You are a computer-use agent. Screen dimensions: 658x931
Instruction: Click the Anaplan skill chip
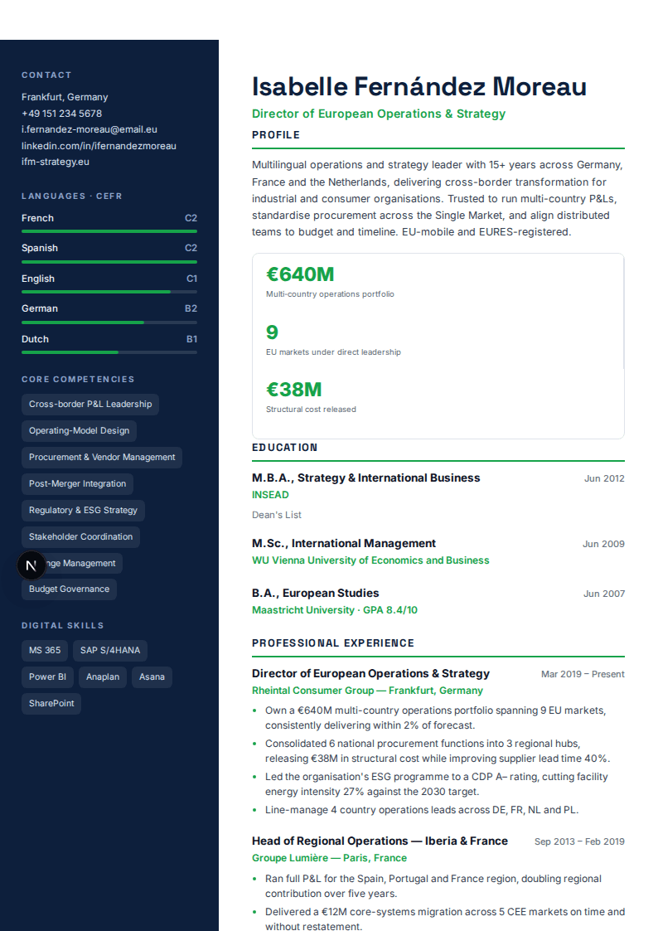(x=103, y=676)
